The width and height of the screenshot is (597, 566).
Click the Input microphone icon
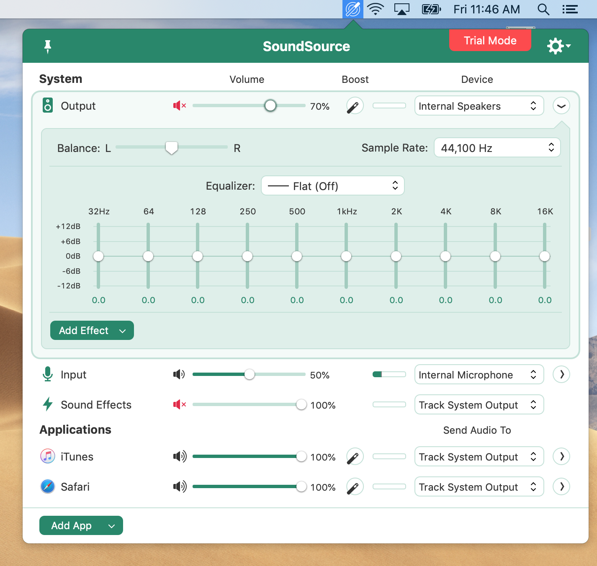coord(48,374)
